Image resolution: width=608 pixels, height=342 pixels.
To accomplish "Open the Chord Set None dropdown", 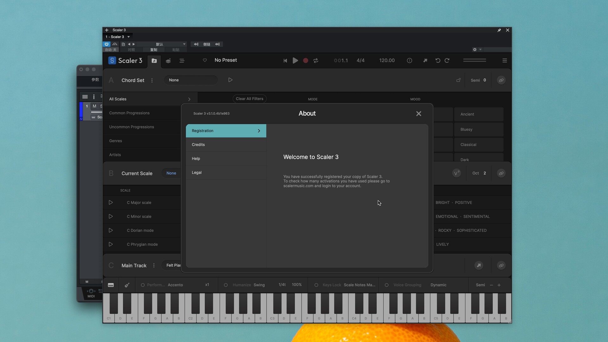I will [191, 80].
